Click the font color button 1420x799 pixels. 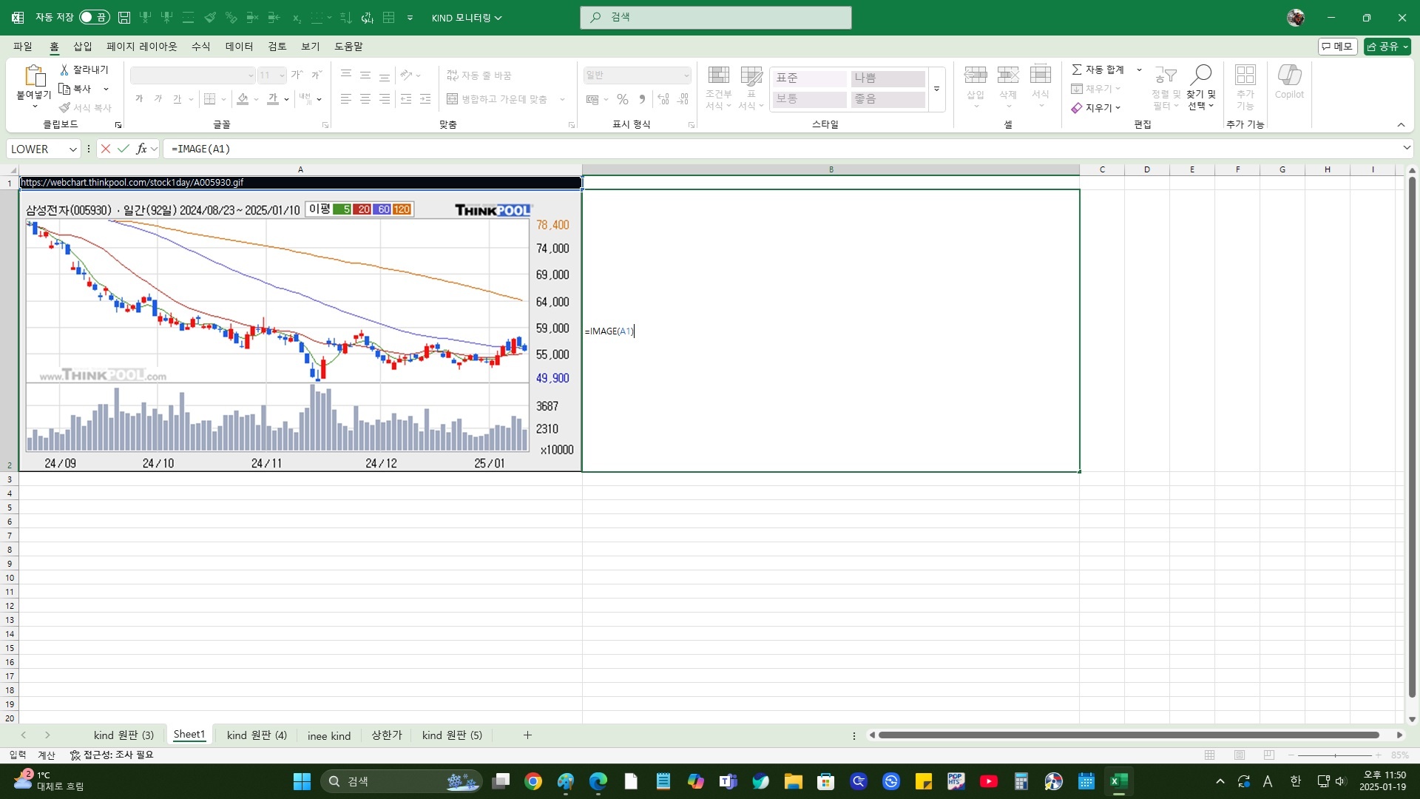point(273,99)
